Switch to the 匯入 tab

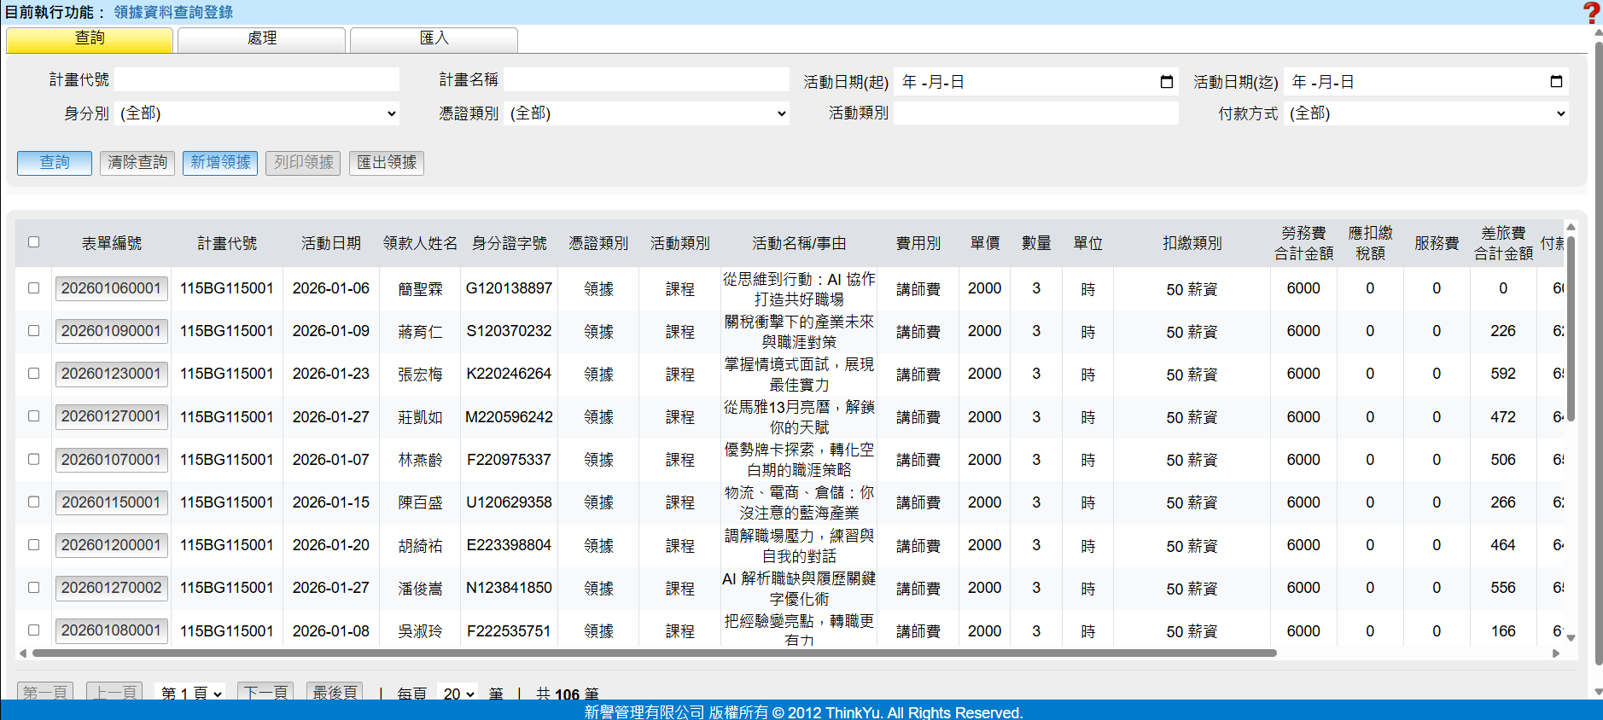(434, 39)
